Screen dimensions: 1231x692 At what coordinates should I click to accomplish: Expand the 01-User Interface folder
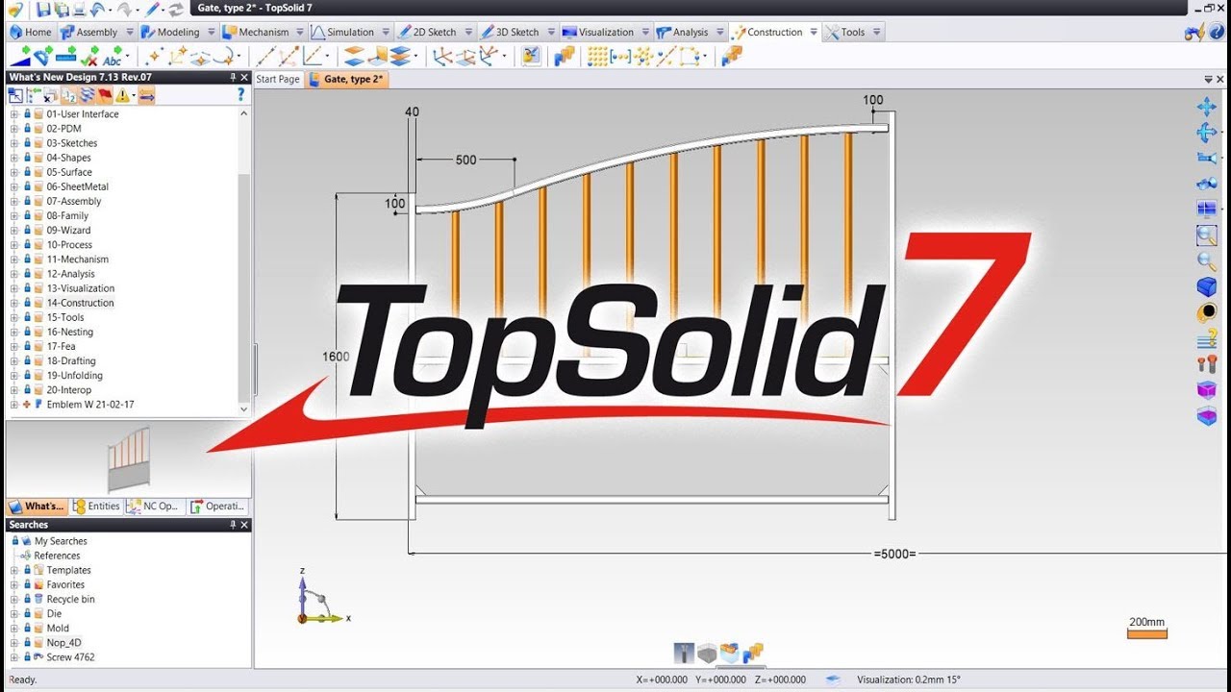click(14, 114)
